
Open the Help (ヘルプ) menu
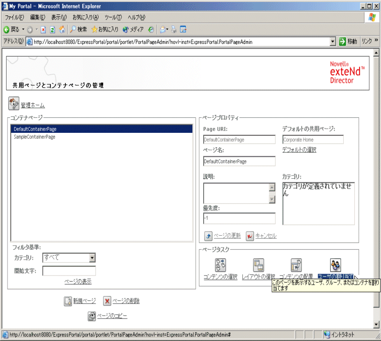click(x=136, y=17)
